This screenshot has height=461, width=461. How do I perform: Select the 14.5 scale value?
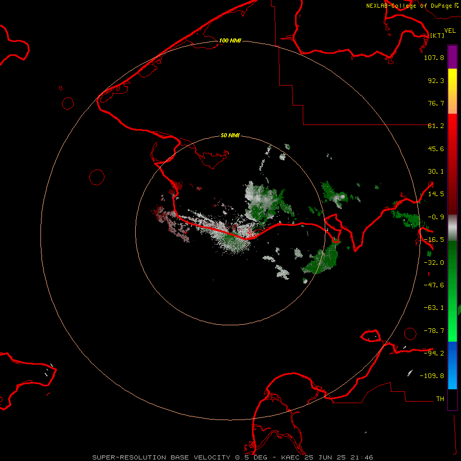(x=436, y=194)
